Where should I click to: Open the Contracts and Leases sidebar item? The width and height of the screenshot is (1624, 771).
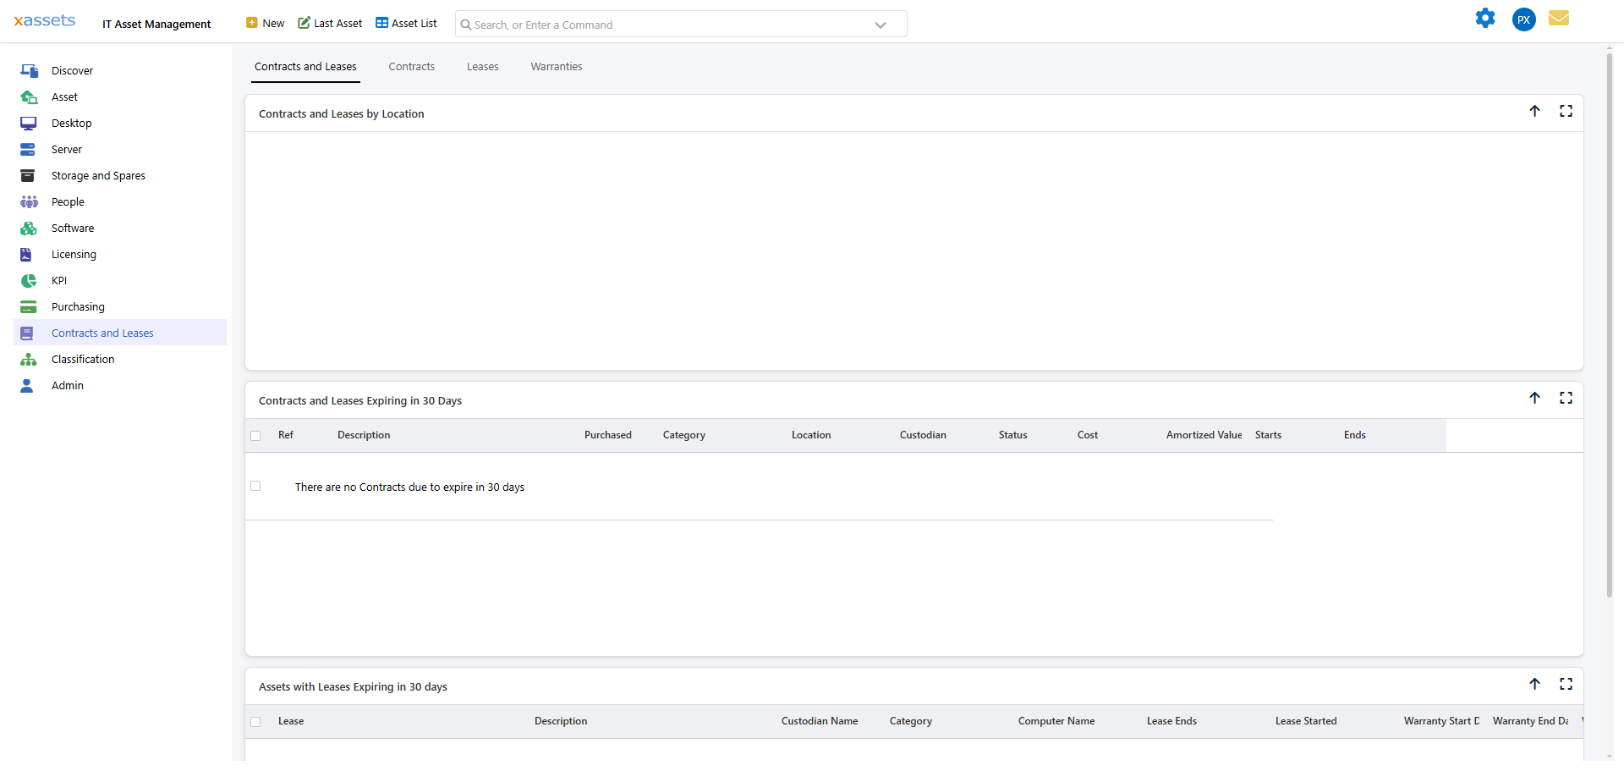[x=103, y=333]
